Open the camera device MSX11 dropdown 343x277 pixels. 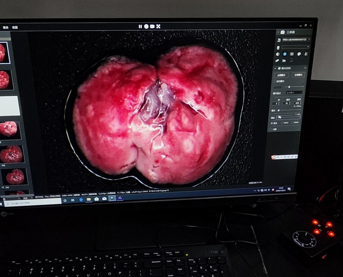click(x=296, y=39)
